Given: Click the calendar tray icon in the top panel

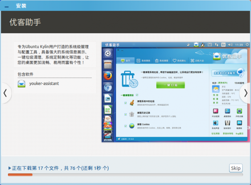Looking at the screenshot, I should tap(210, 45).
